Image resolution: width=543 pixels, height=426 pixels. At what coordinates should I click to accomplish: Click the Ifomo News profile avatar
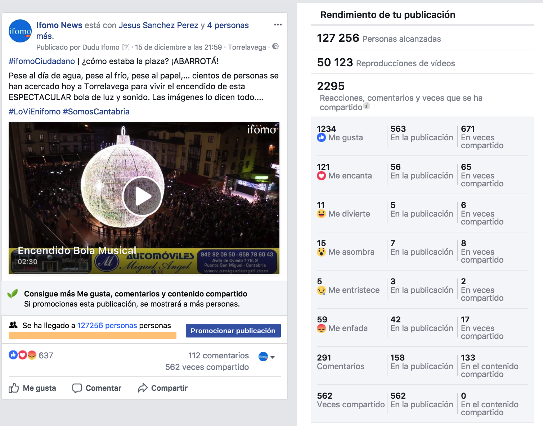[x=20, y=31]
